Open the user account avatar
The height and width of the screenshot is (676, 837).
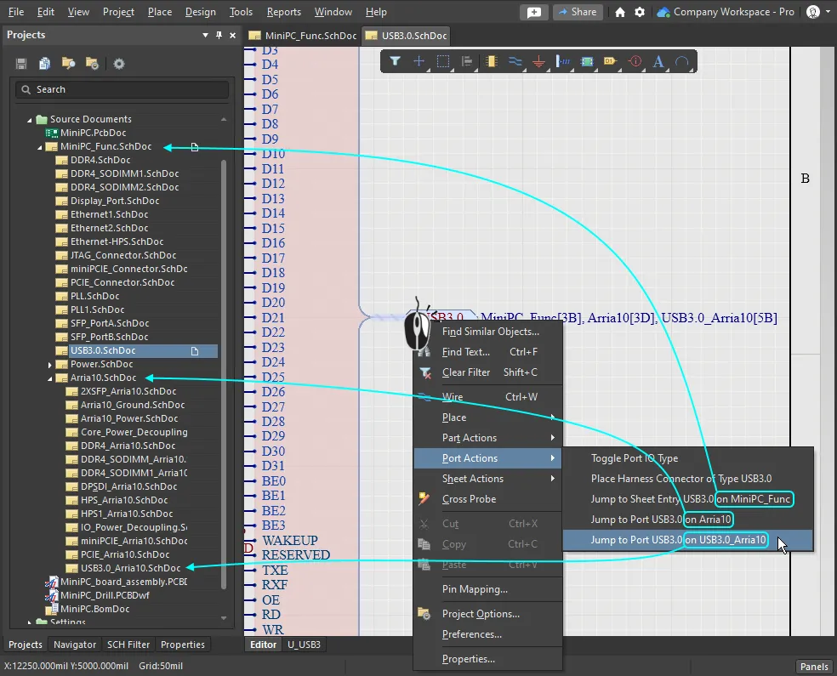coord(813,12)
